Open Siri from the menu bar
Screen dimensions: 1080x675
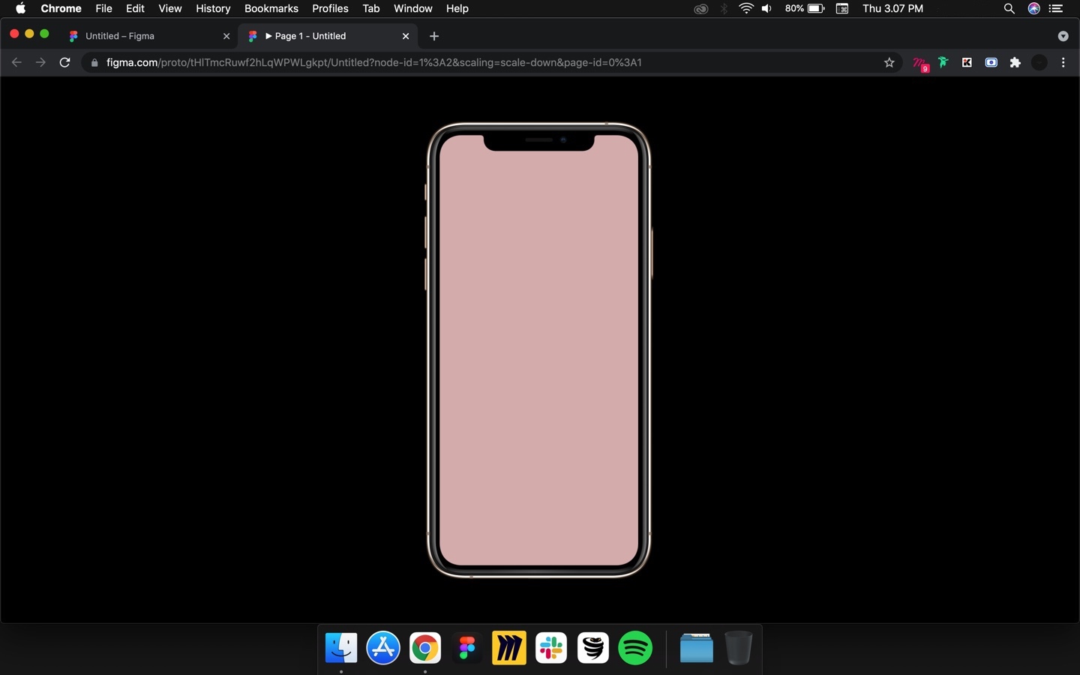click(1033, 8)
